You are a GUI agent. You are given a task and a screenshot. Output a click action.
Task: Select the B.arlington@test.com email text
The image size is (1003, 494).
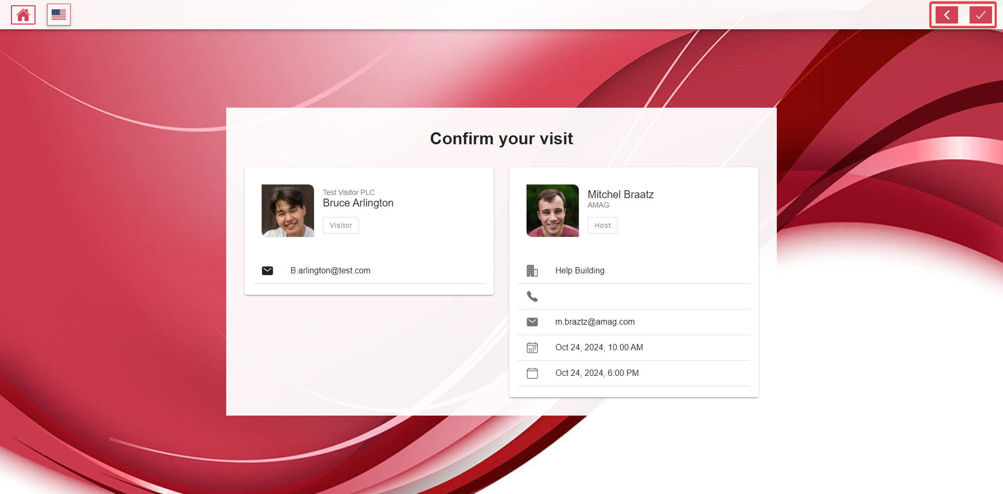coord(330,271)
